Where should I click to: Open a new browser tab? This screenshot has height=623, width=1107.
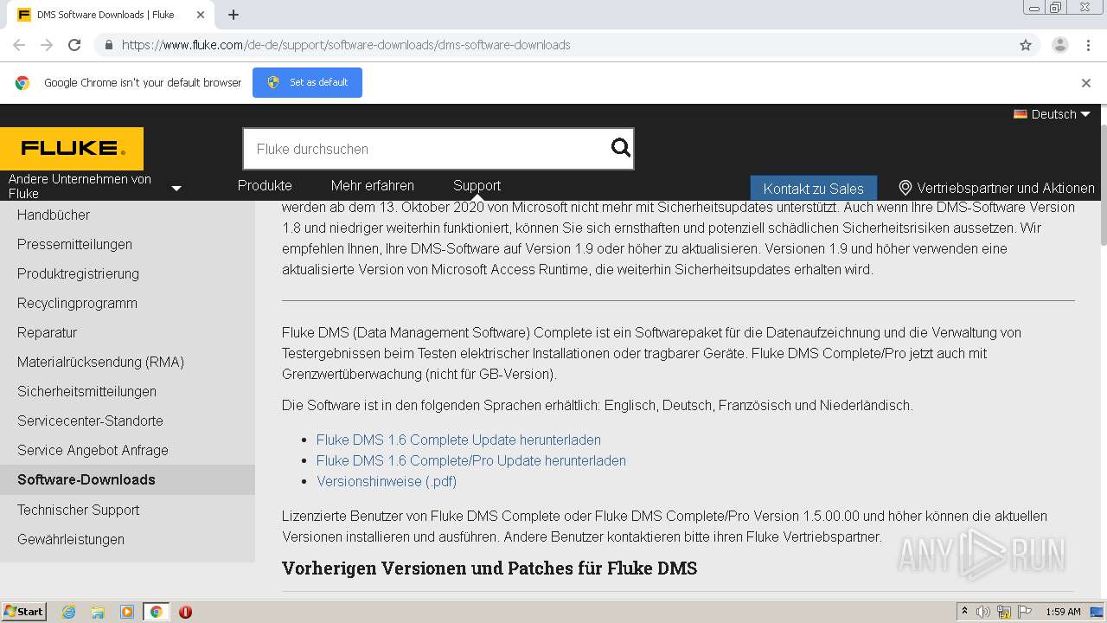[234, 15]
